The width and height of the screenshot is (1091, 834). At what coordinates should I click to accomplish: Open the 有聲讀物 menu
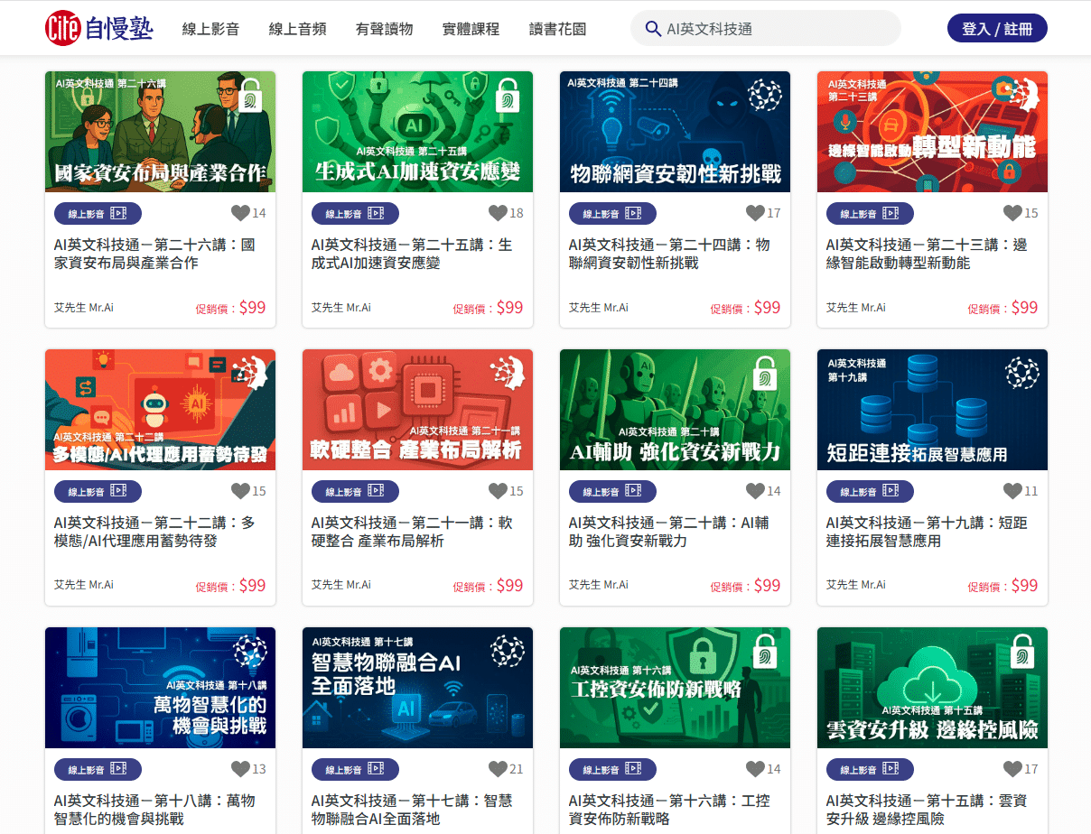(x=384, y=29)
